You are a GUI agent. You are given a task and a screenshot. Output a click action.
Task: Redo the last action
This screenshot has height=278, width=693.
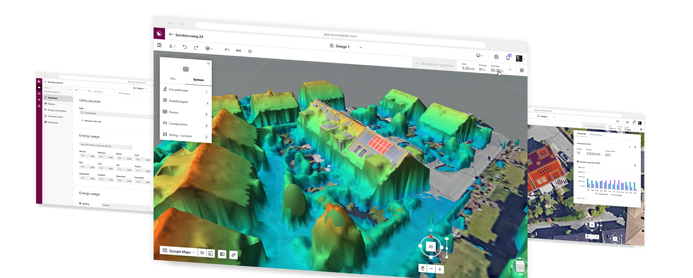[196, 47]
